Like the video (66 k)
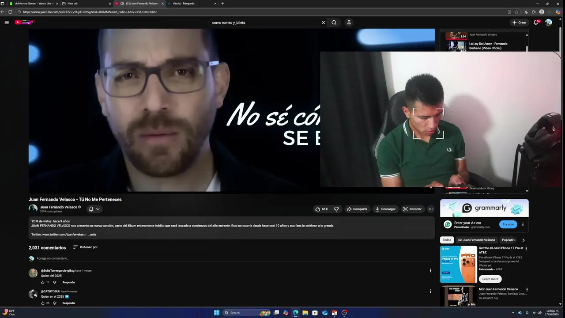Image resolution: width=565 pixels, height=318 pixels. coord(321,209)
